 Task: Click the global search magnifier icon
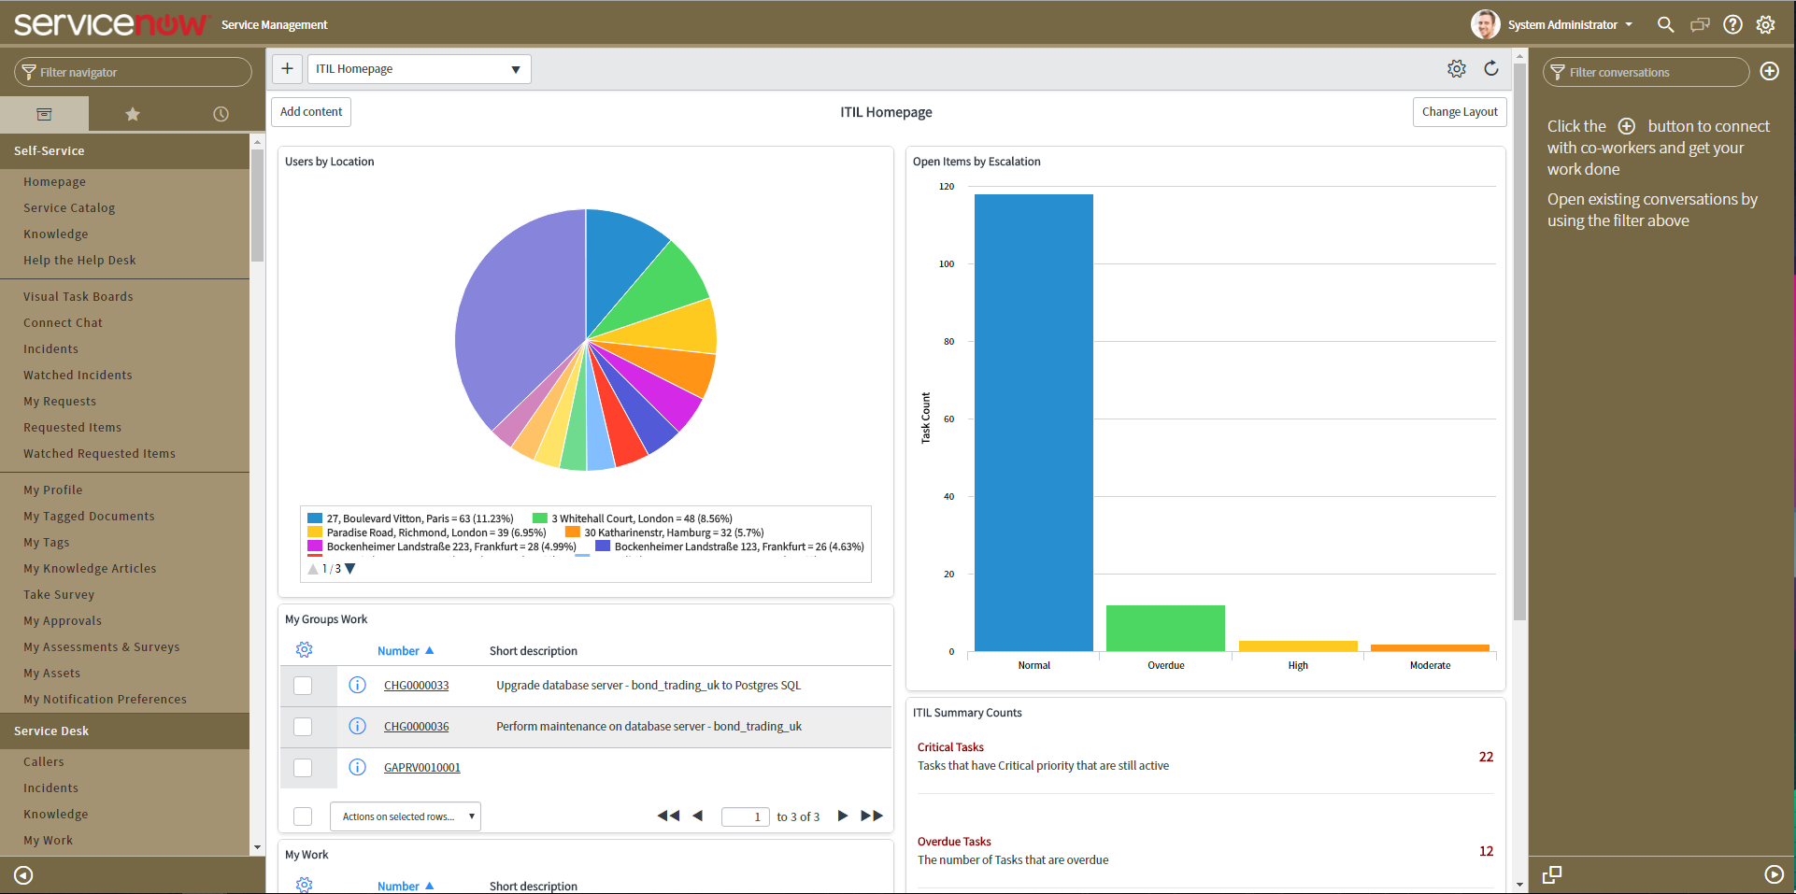1666,24
